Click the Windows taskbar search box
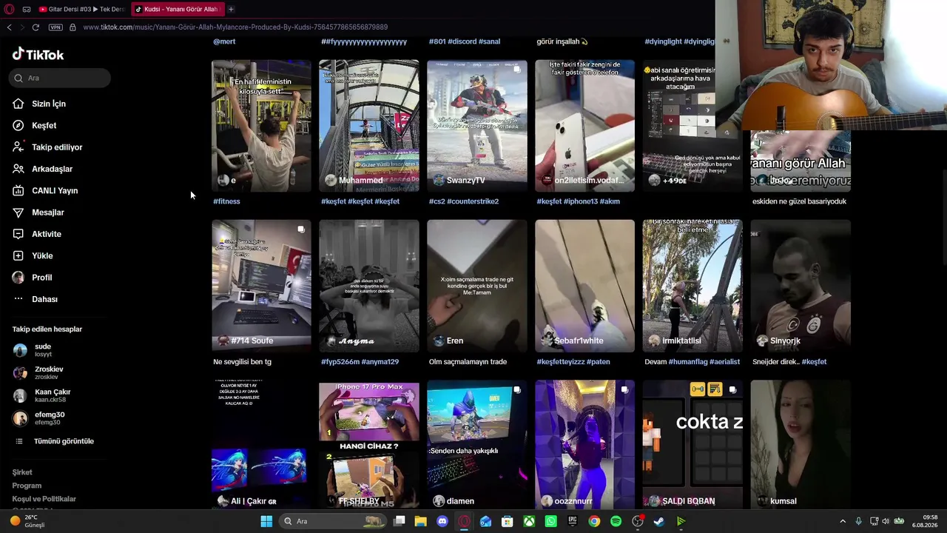Viewport: 947px width, 533px height. [x=334, y=521]
